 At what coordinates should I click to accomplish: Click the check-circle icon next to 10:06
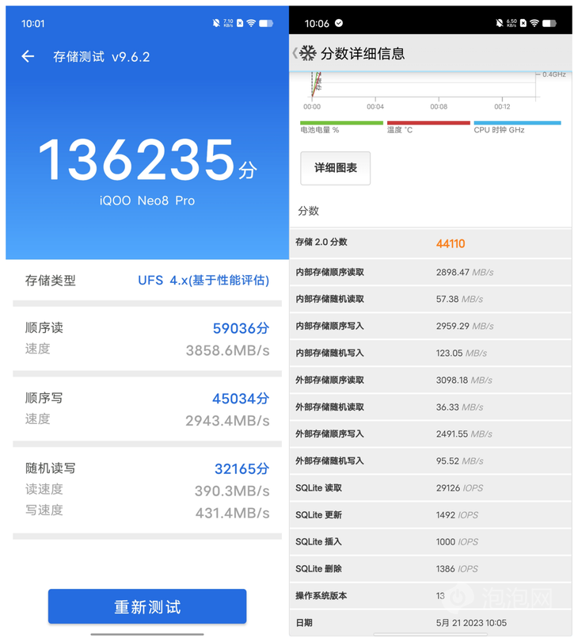pyautogui.click(x=339, y=24)
